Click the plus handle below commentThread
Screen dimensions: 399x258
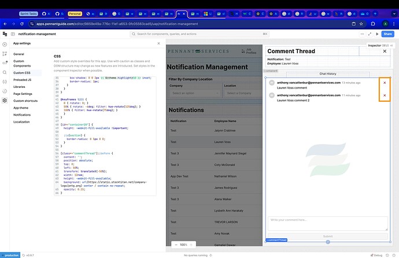click(328, 242)
